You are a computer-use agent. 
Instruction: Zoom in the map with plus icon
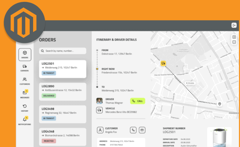[x=234, y=37]
